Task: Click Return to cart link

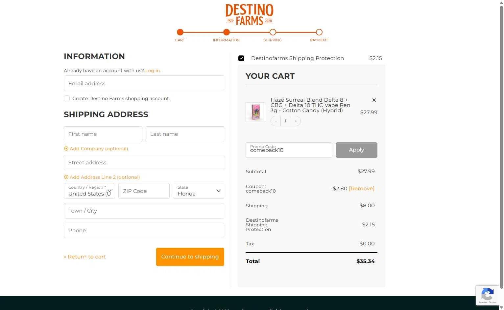Action: click(85, 257)
